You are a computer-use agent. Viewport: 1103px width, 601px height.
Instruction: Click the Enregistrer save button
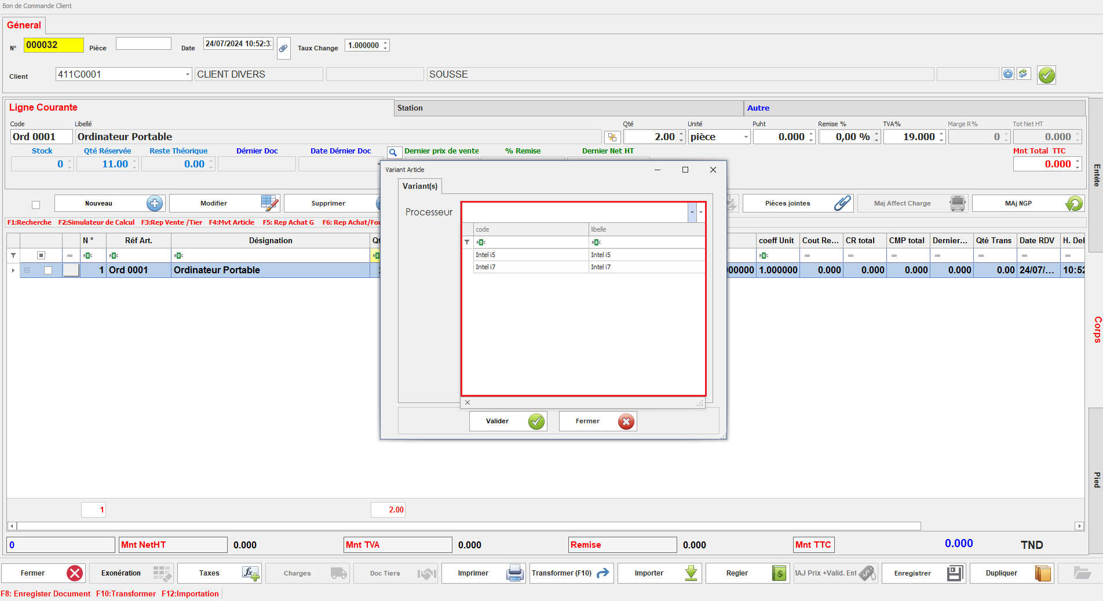coord(924,573)
